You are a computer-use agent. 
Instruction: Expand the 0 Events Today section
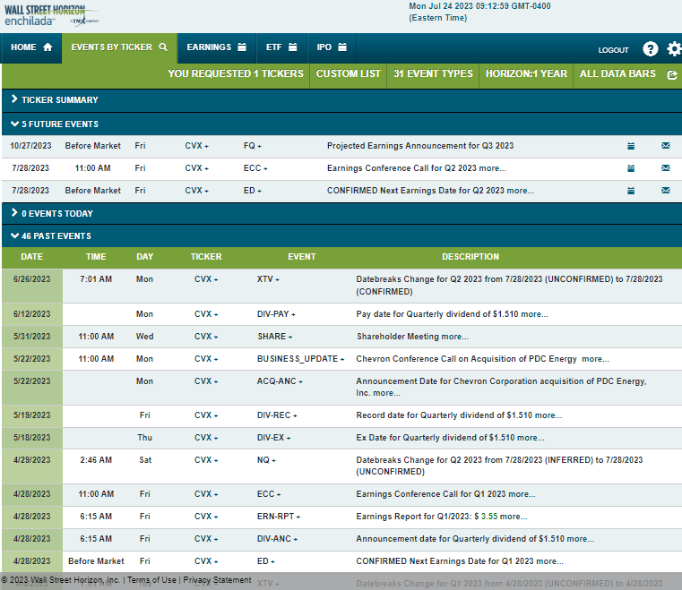(52, 213)
